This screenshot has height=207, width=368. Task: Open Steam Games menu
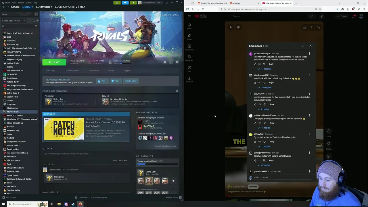point(29,3)
